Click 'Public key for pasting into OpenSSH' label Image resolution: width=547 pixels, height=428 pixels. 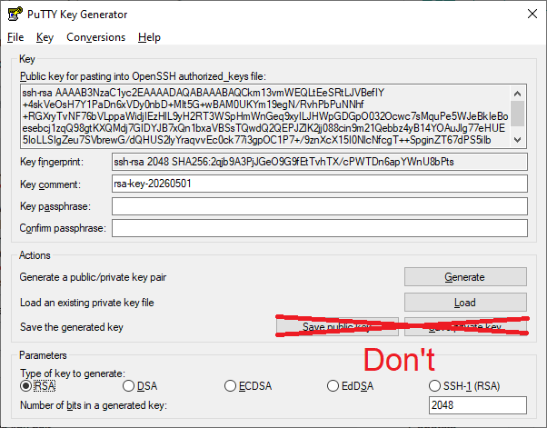click(x=143, y=76)
